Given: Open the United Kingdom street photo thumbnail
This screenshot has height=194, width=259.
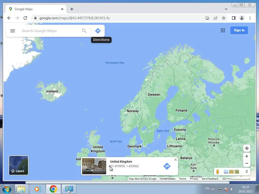Looking at the screenshot, I should pyautogui.click(x=94, y=166).
